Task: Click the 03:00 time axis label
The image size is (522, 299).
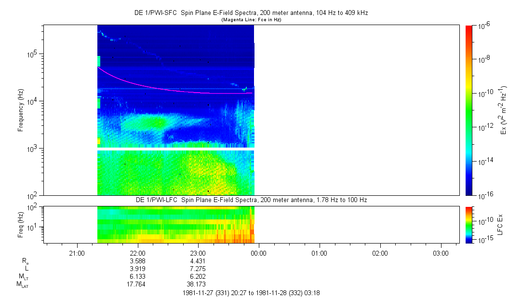Action: [441, 253]
